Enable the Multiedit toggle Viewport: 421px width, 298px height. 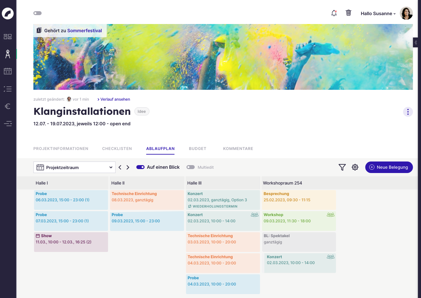click(191, 167)
